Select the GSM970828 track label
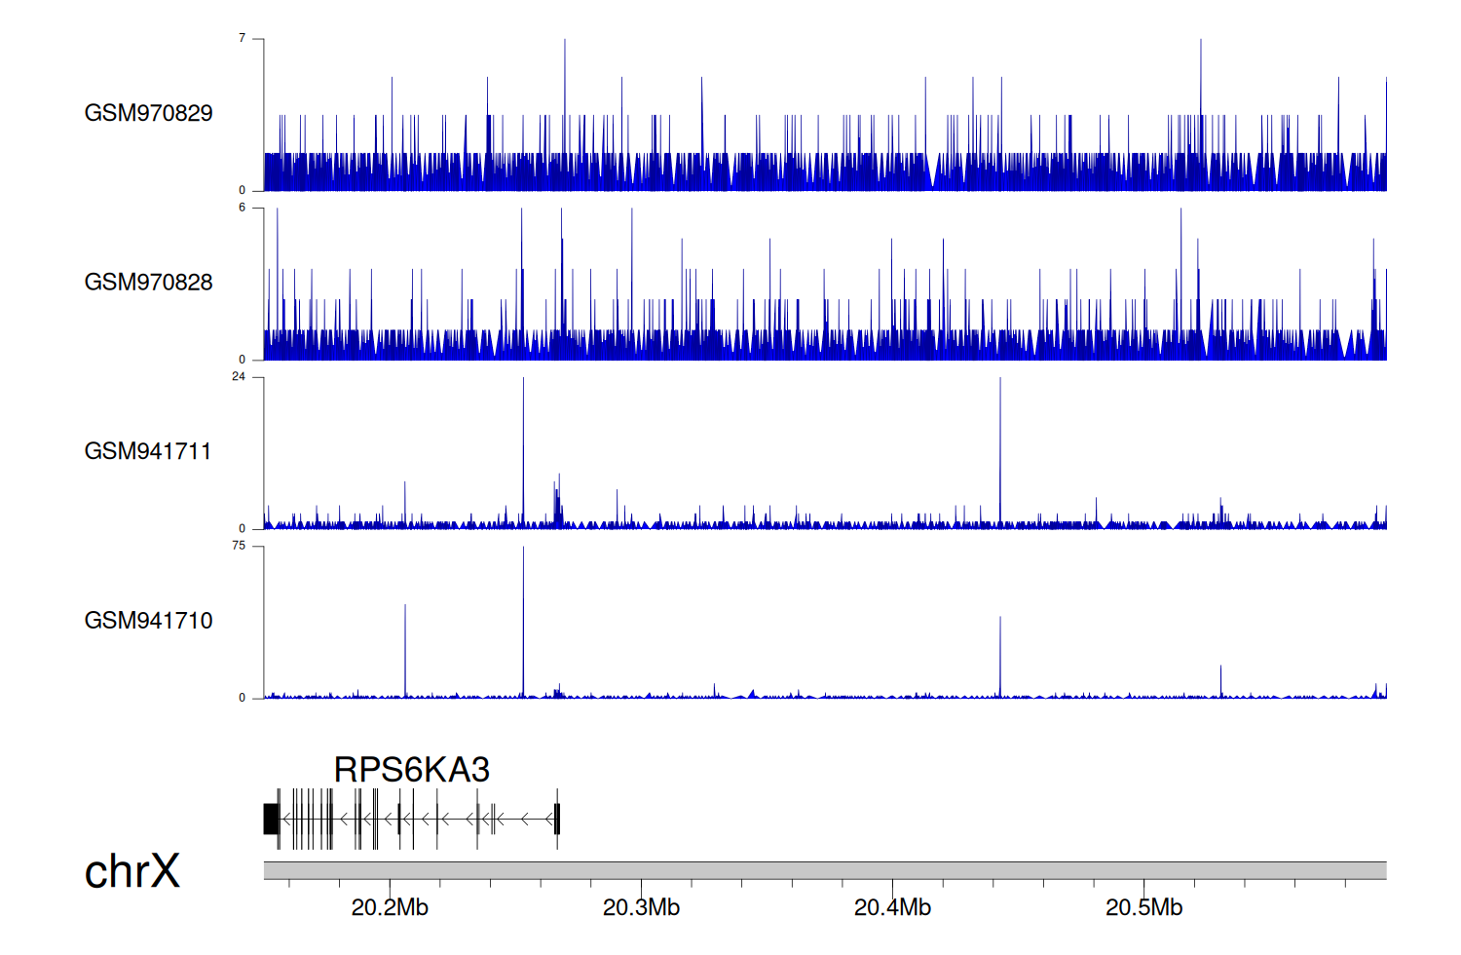This screenshot has width=1461, height=955. [148, 283]
